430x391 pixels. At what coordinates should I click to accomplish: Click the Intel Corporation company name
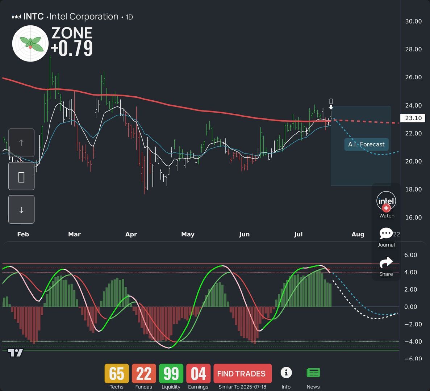(x=84, y=17)
